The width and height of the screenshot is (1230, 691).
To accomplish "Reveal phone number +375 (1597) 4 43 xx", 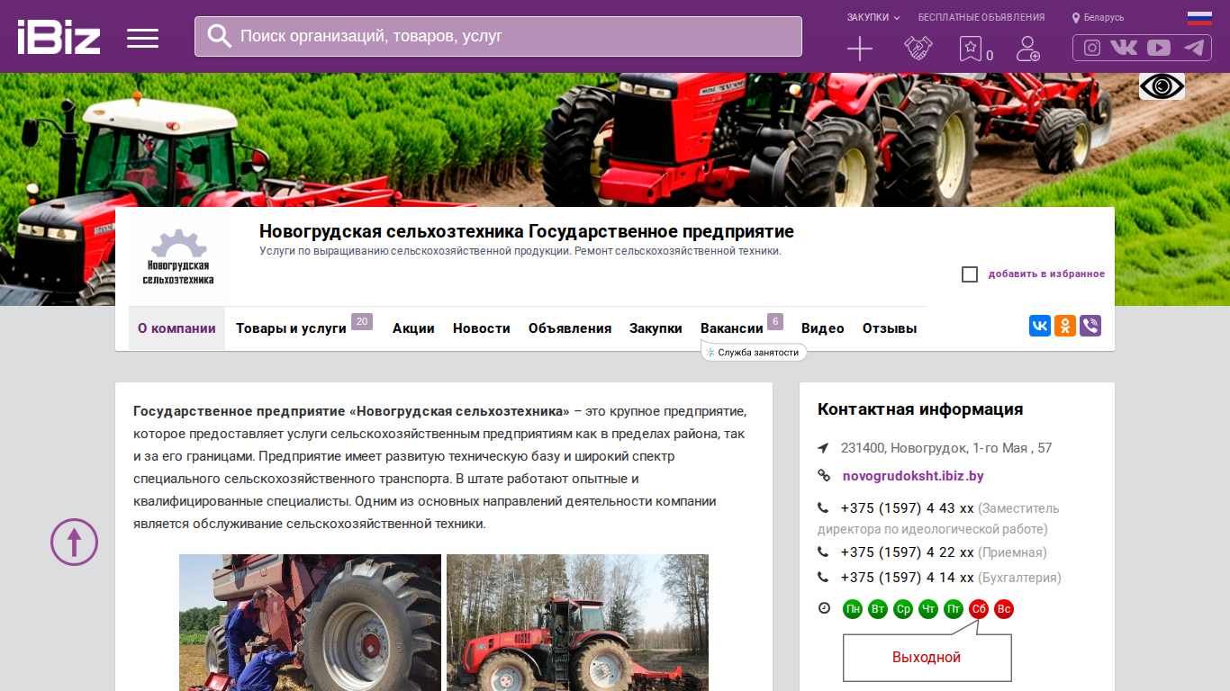I will point(907,508).
